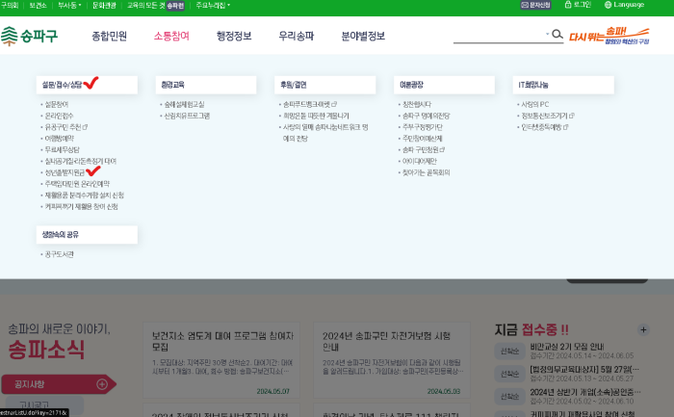Open the 여행방예약 link
The height and width of the screenshot is (417, 674).
(x=60, y=139)
